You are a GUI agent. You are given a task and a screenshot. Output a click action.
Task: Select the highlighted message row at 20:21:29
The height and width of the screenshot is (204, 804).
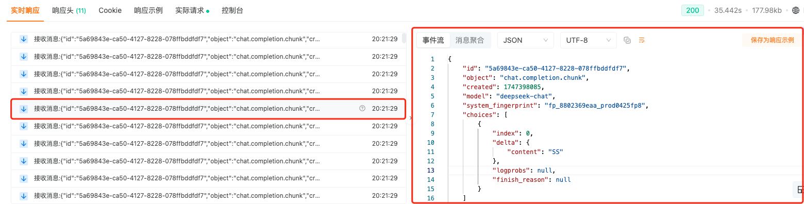(x=209, y=109)
